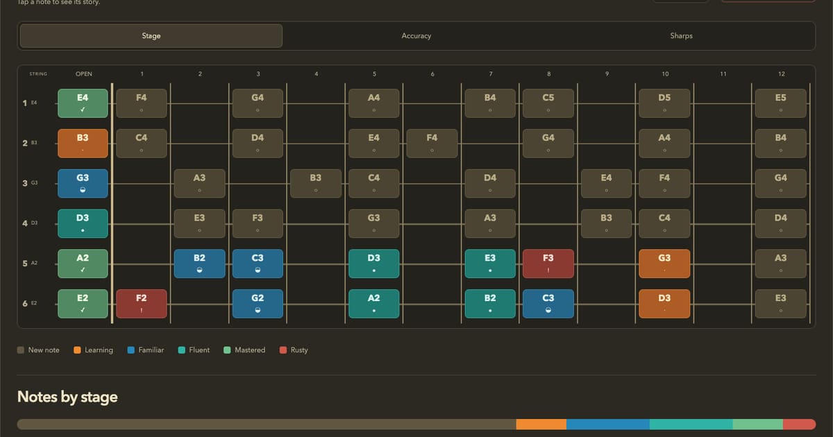Tap the A3 note at fret 12 on string 5

click(x=781, y=264)
